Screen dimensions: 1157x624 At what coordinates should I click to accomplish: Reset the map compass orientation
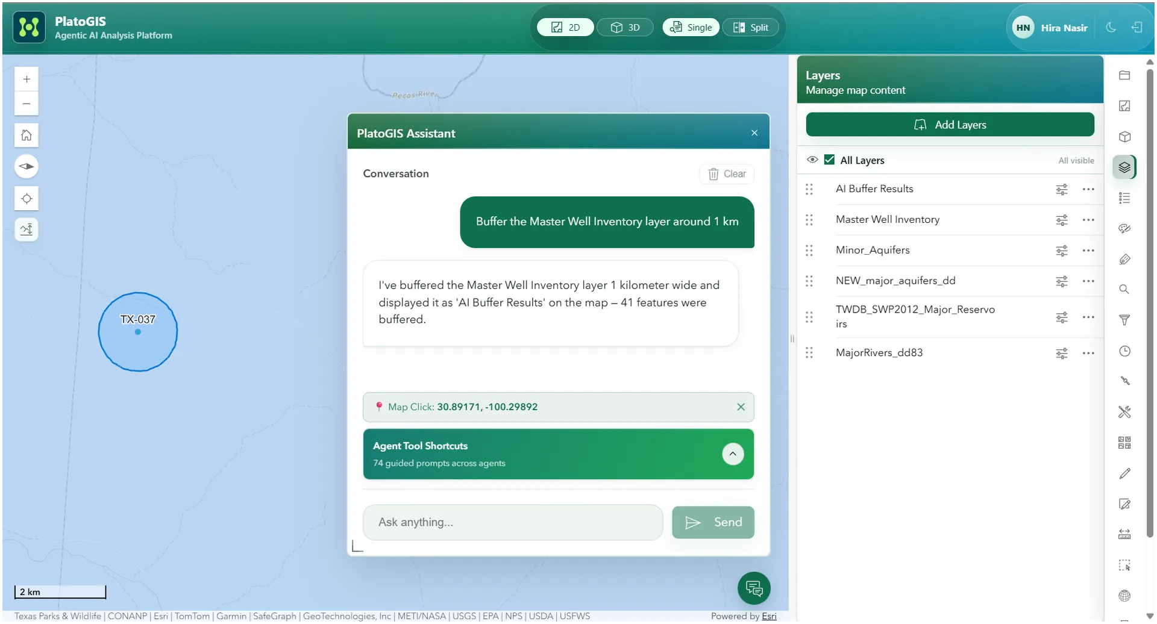click(x=27, y=166)
